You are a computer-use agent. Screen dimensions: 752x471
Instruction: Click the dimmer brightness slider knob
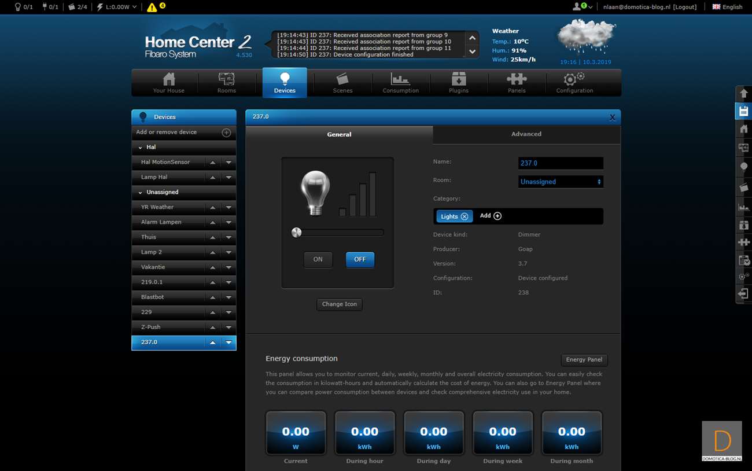[x=296, y=233]
